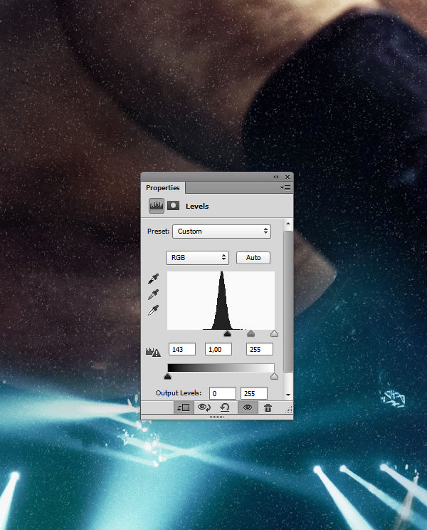Image resolution: width=427 pixels, height=530 pixels.
Task: Click the output highlight field 255
Action: pos(254,393)
